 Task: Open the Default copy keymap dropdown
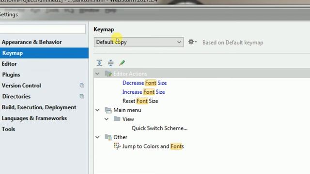coord(139,42)
